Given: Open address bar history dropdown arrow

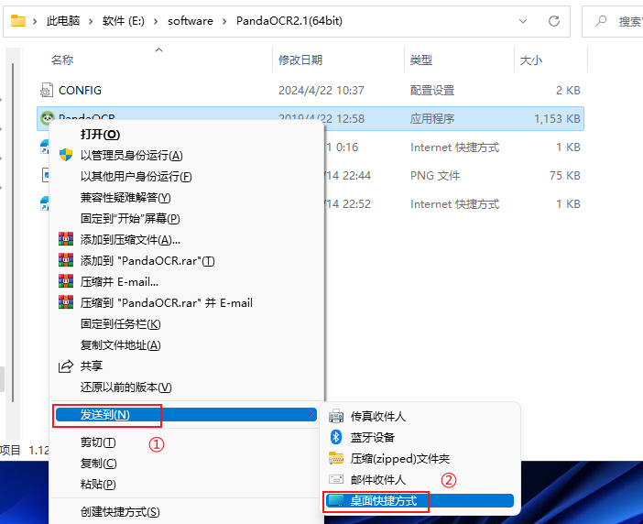Looking at the screenshot, I should [x=523, y=21].
